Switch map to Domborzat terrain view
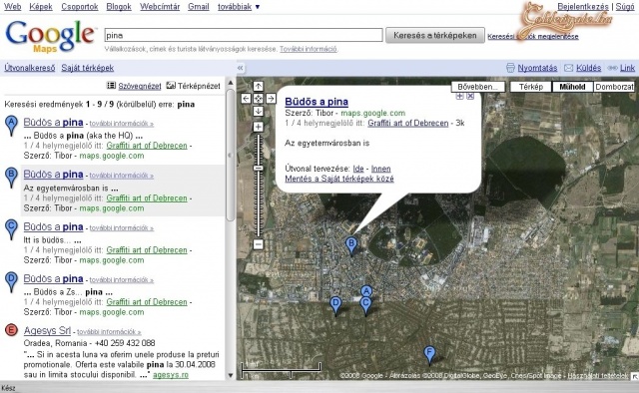This screenshot has width=639, height=393. (614, 87)
